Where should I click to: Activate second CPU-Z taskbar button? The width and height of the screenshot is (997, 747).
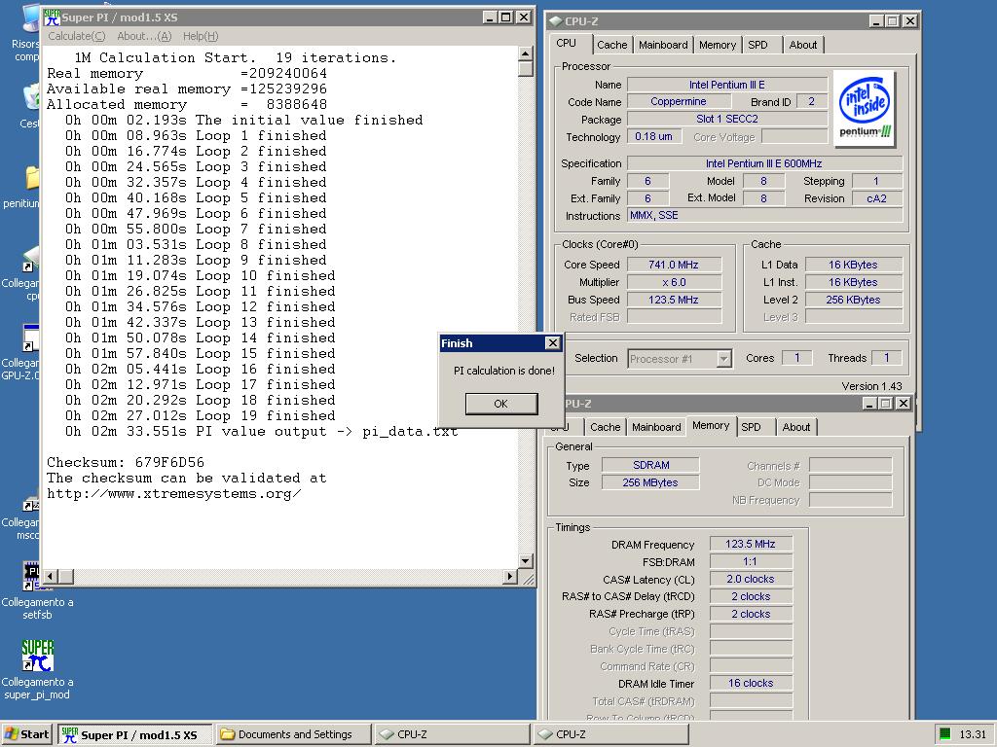coord(610,734)
